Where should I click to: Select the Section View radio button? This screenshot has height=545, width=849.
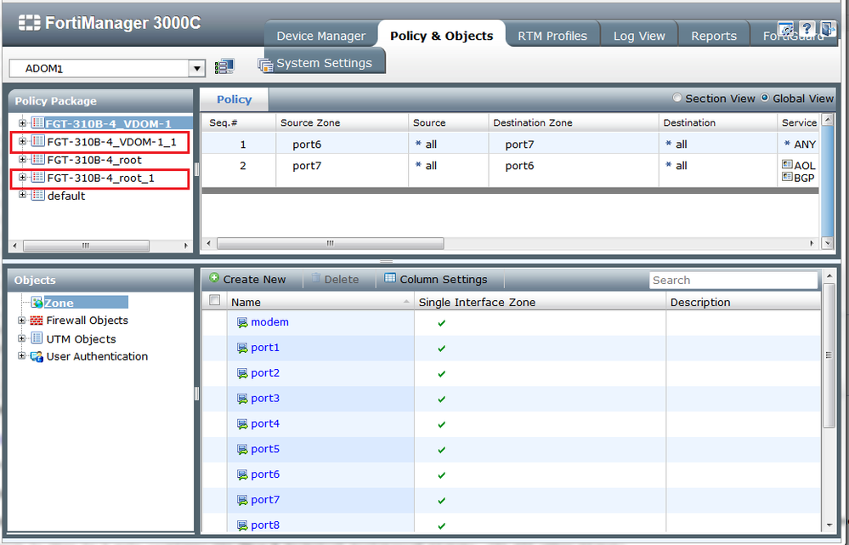pos(676,98)
